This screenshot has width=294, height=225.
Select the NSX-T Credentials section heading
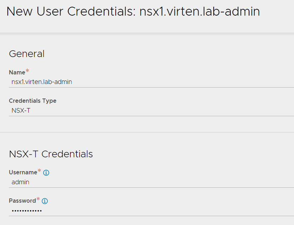point(51,154)
